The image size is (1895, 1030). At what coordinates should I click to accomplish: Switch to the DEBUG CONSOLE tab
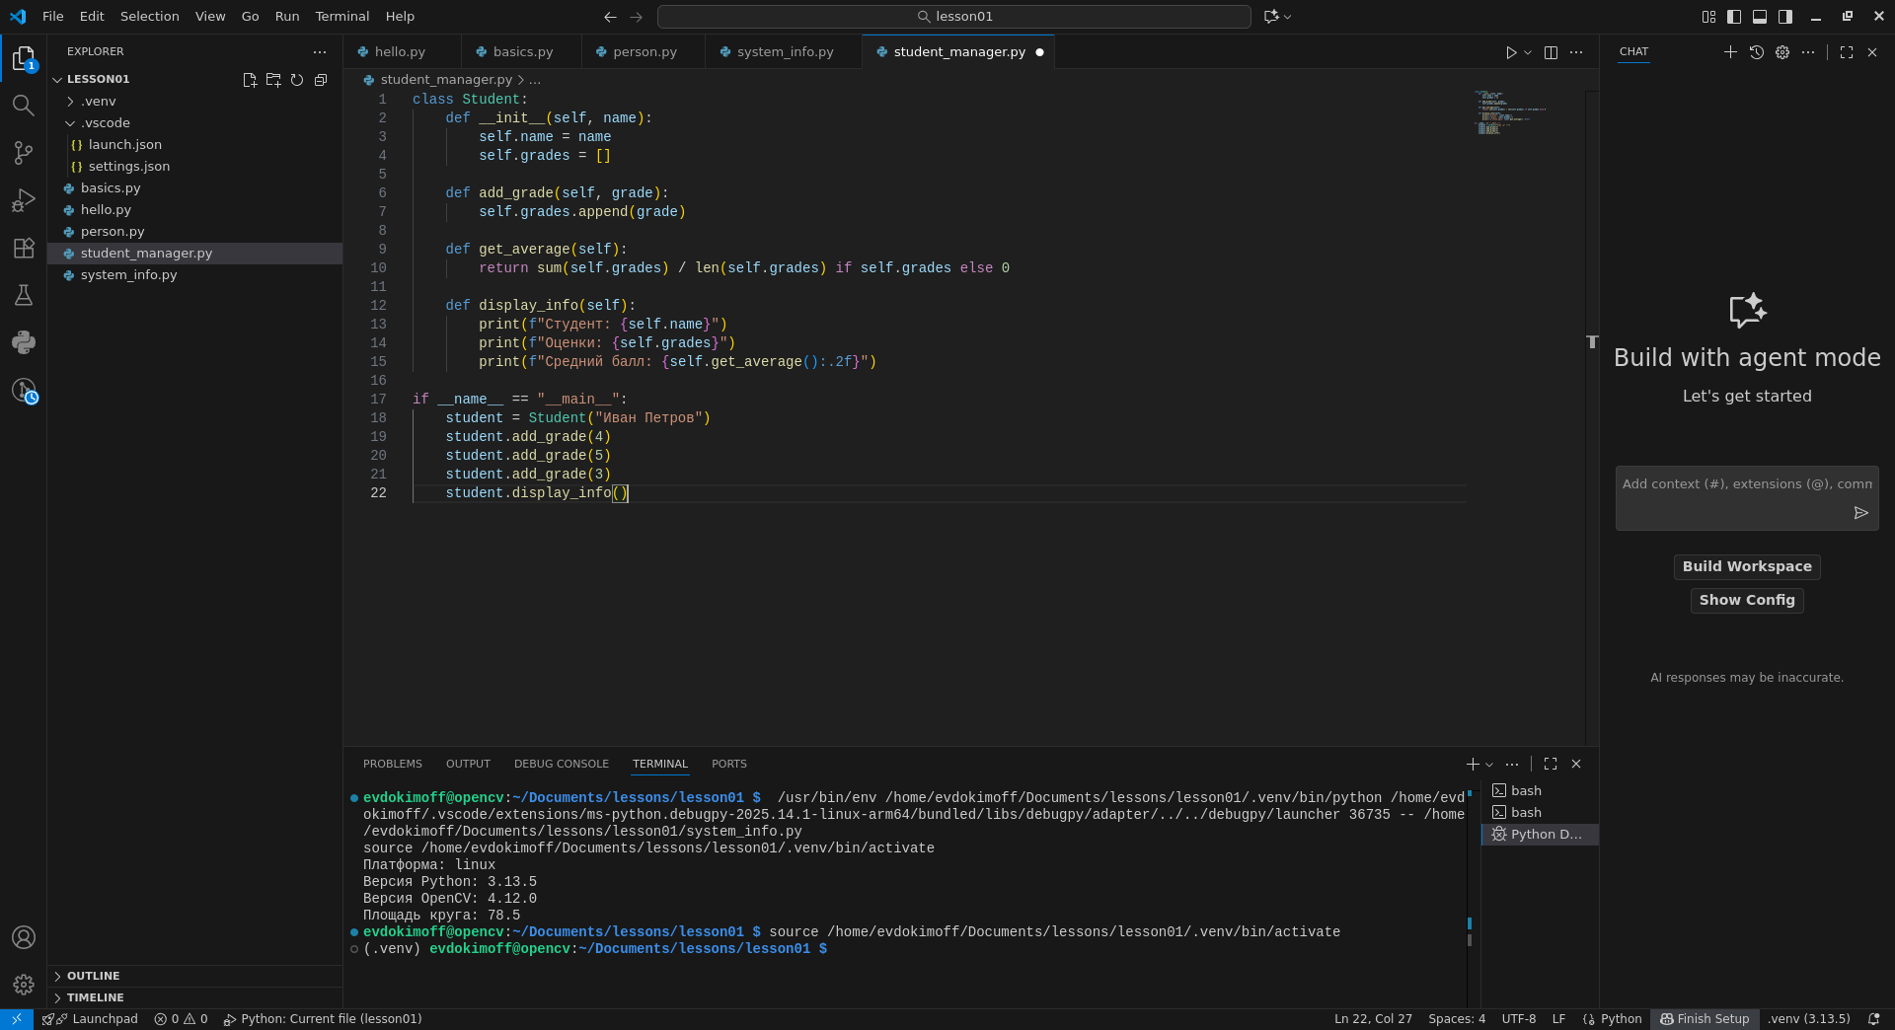click(561, 765)
